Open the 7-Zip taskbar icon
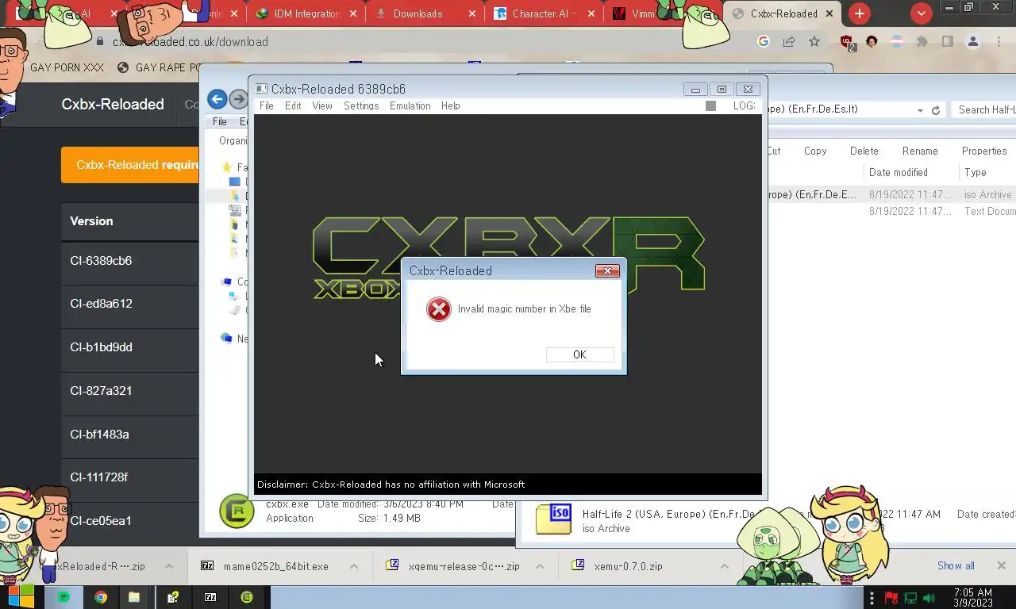 pyautogui.click(x=210, y=597)
